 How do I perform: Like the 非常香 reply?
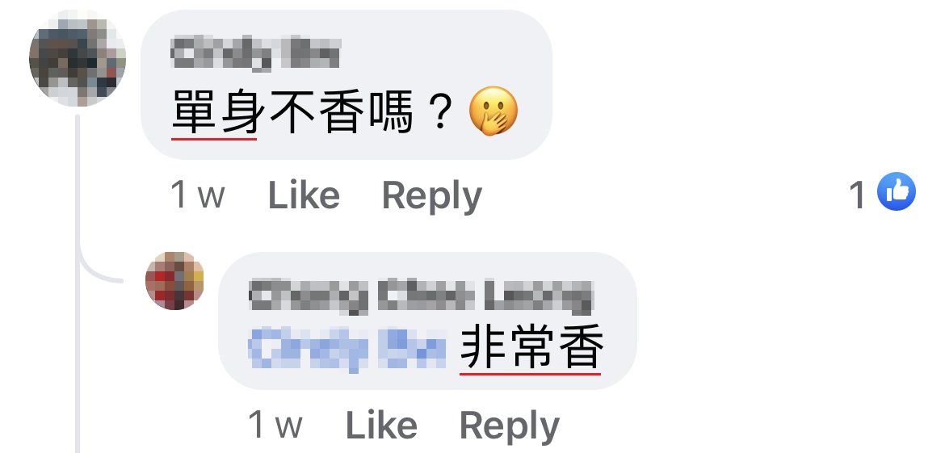point(381,426)
